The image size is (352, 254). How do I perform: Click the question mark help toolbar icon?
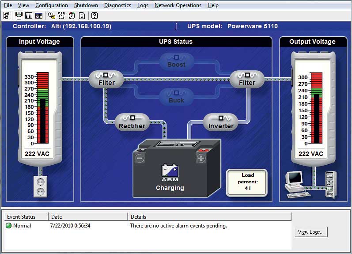pos(95,15)
